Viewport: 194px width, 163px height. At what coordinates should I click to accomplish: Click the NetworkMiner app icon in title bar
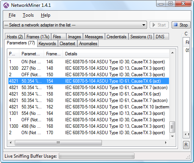pyautogui.click(x=6, y=5)
